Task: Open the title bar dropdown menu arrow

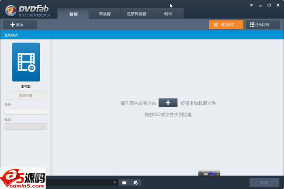Action: tap(251, 5)
